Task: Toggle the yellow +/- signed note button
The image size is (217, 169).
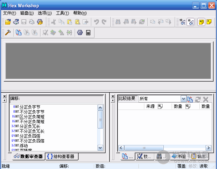Action: [201, 22]
